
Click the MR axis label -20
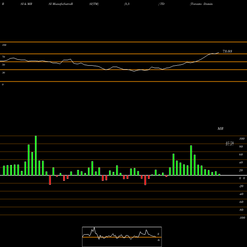241,186
